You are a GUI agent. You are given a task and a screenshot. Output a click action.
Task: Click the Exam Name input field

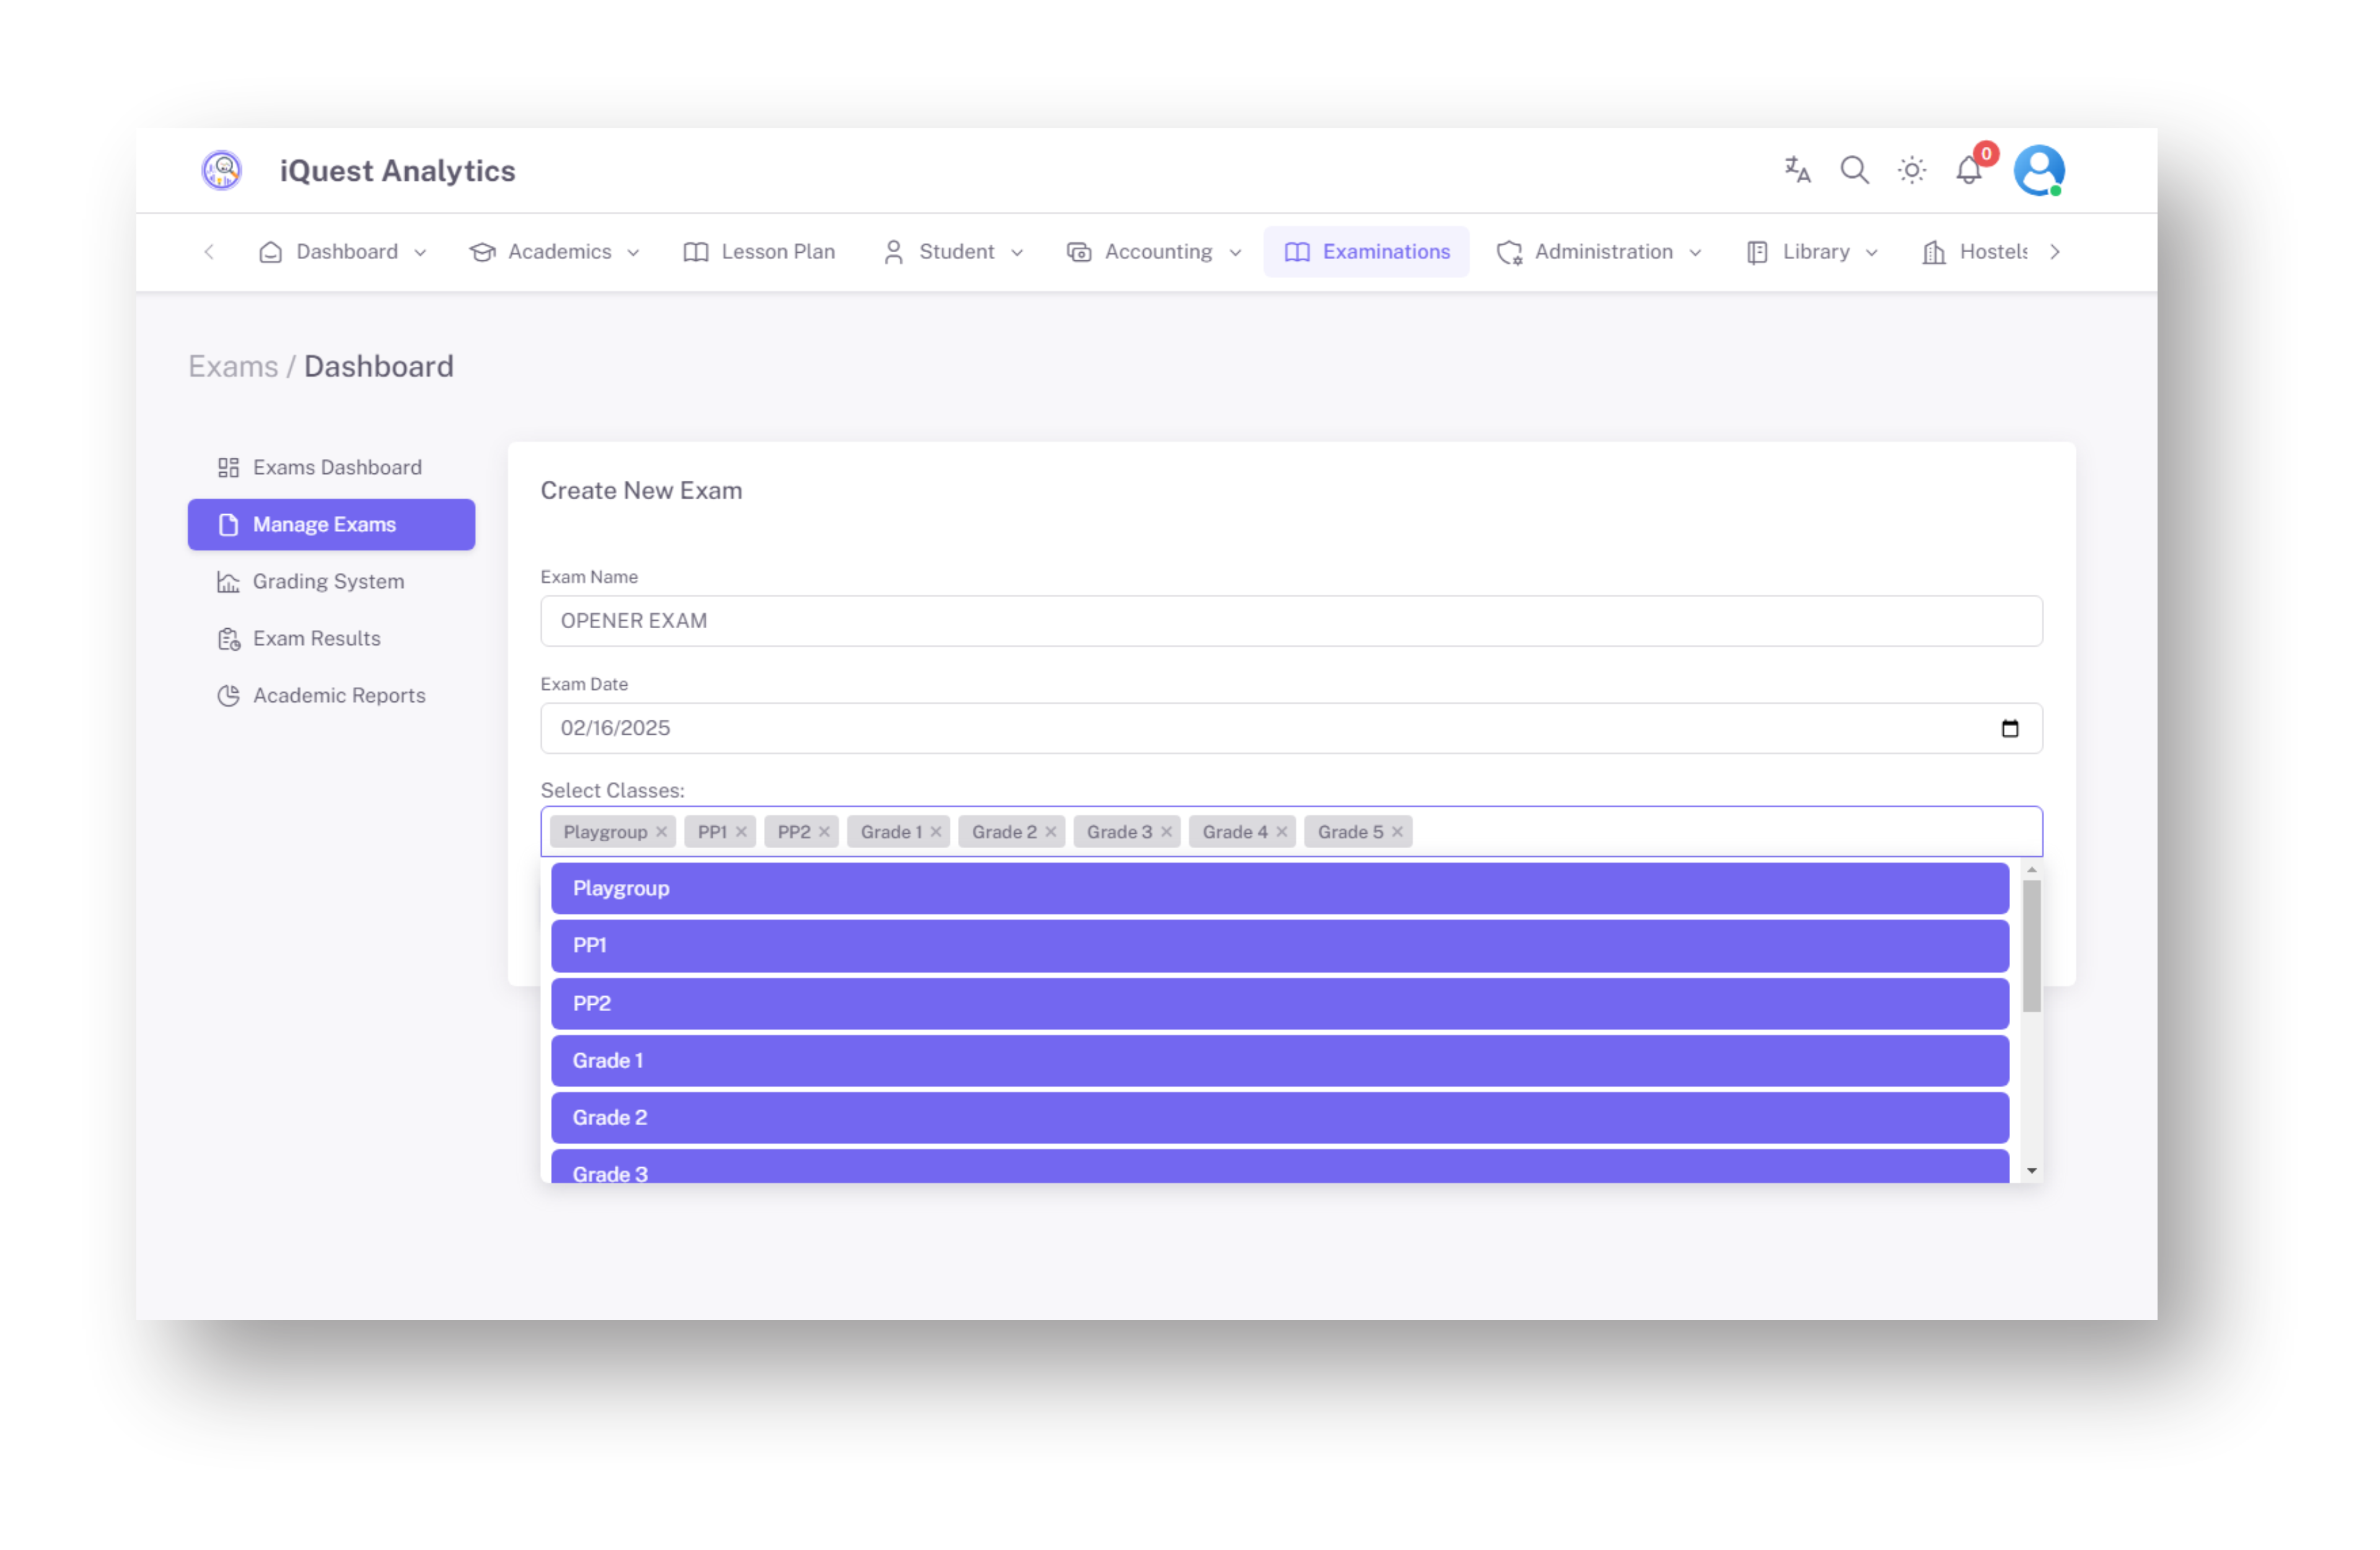tap(1290, 621)
